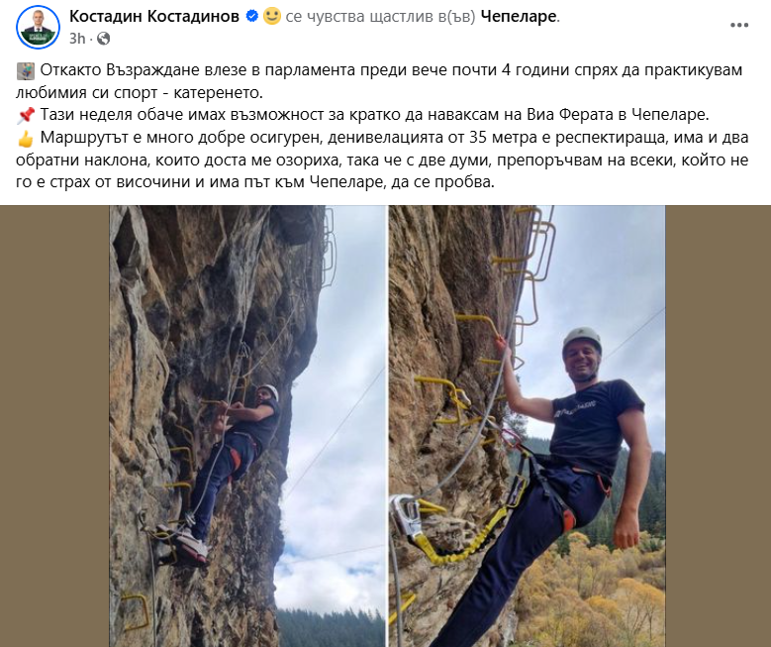The image size is (771, 647).
Task: Click the yellow carabiner lanyard in right photo
Action: pyautogui.click(x=455, y=539)
